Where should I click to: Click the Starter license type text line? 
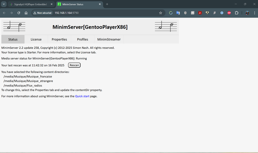[49, 52]
